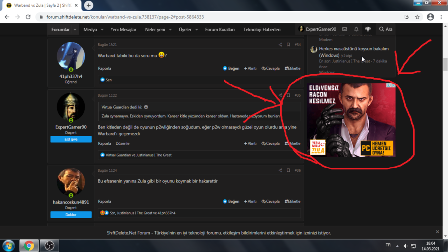This screenshot has height=252, width=448.
Task: Click the Zula game advertisement
Action: pos(351,120)
